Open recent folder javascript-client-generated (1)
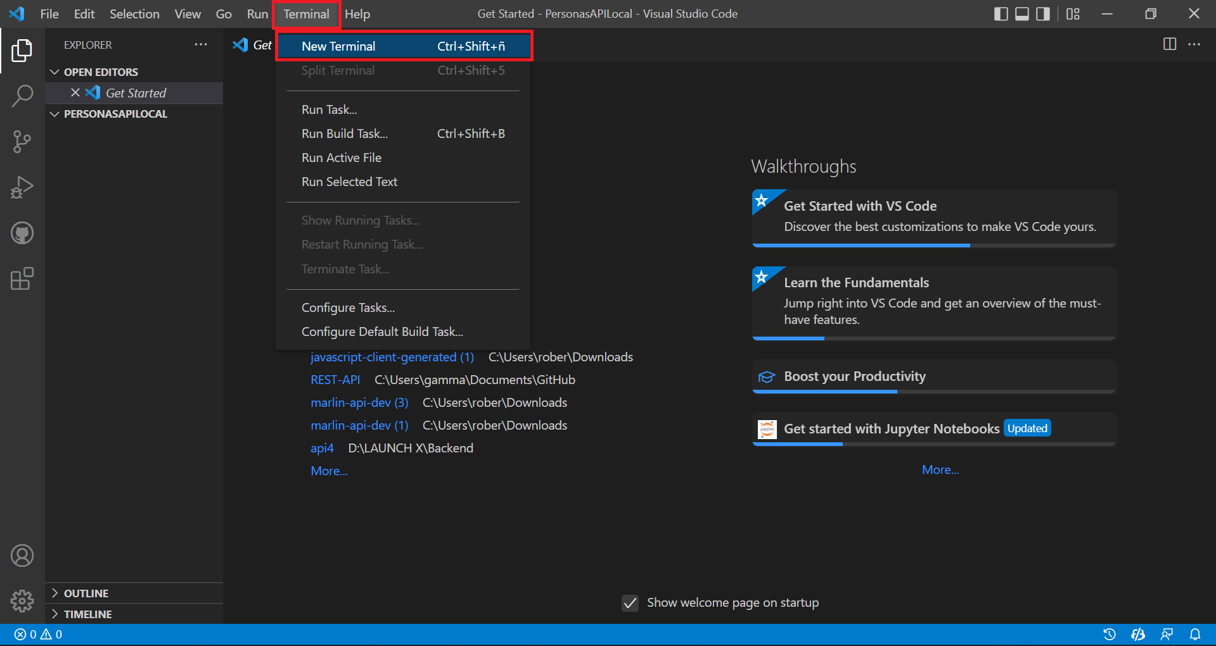This screenshot has width=1216, height=646. 392,357
